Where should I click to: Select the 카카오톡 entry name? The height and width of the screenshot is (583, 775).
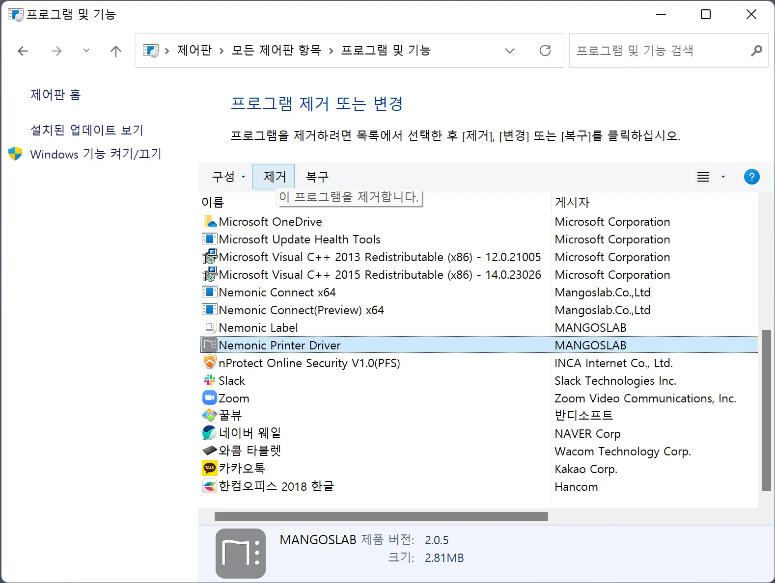242,468
